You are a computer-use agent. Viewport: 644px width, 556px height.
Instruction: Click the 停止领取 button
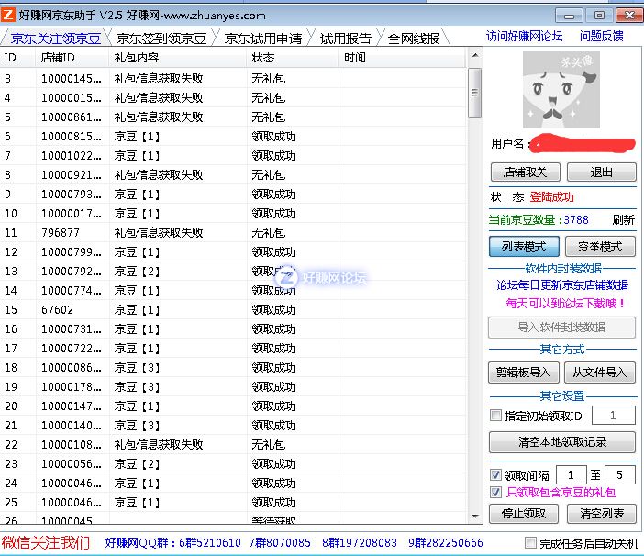[524, 513]
